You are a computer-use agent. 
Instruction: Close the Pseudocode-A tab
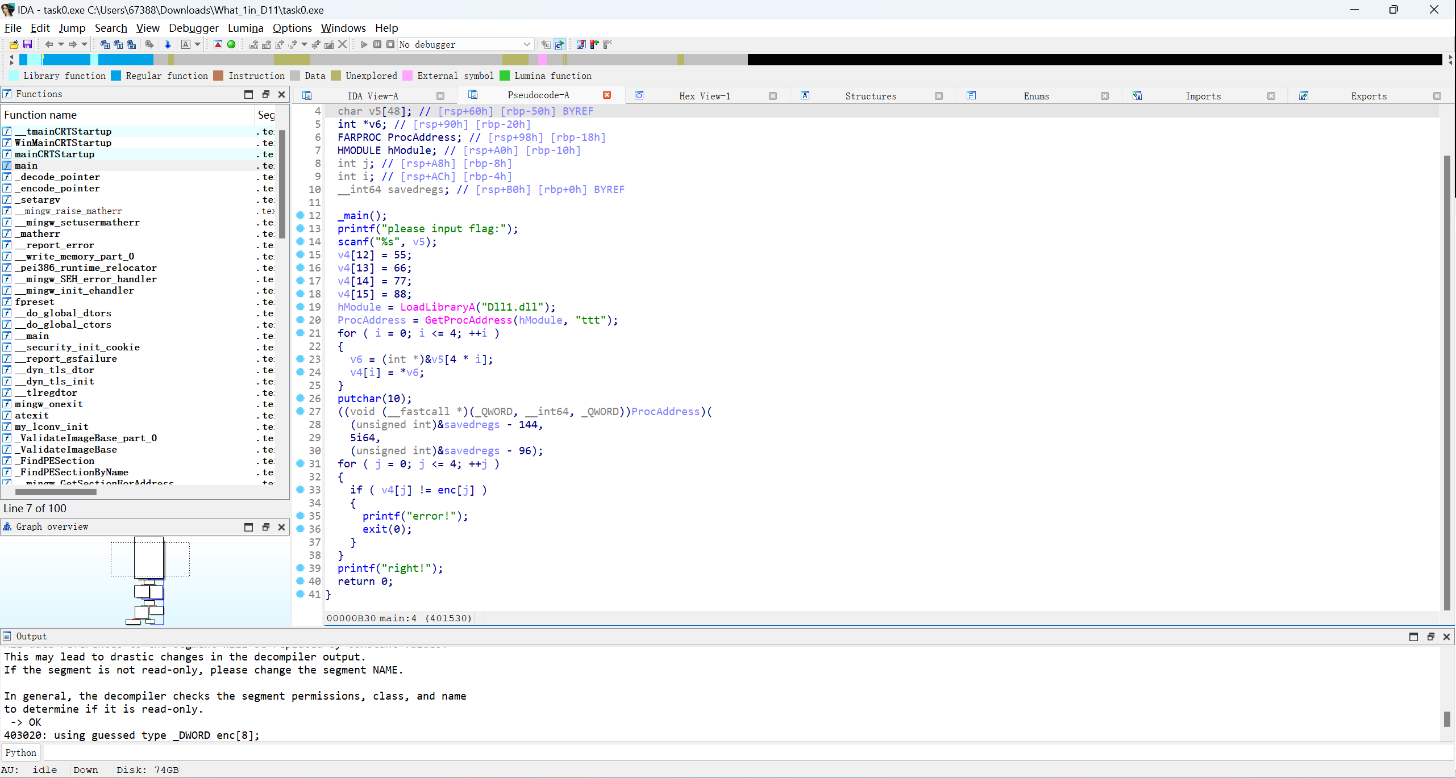pyautogui.click(x=607, y=95)
